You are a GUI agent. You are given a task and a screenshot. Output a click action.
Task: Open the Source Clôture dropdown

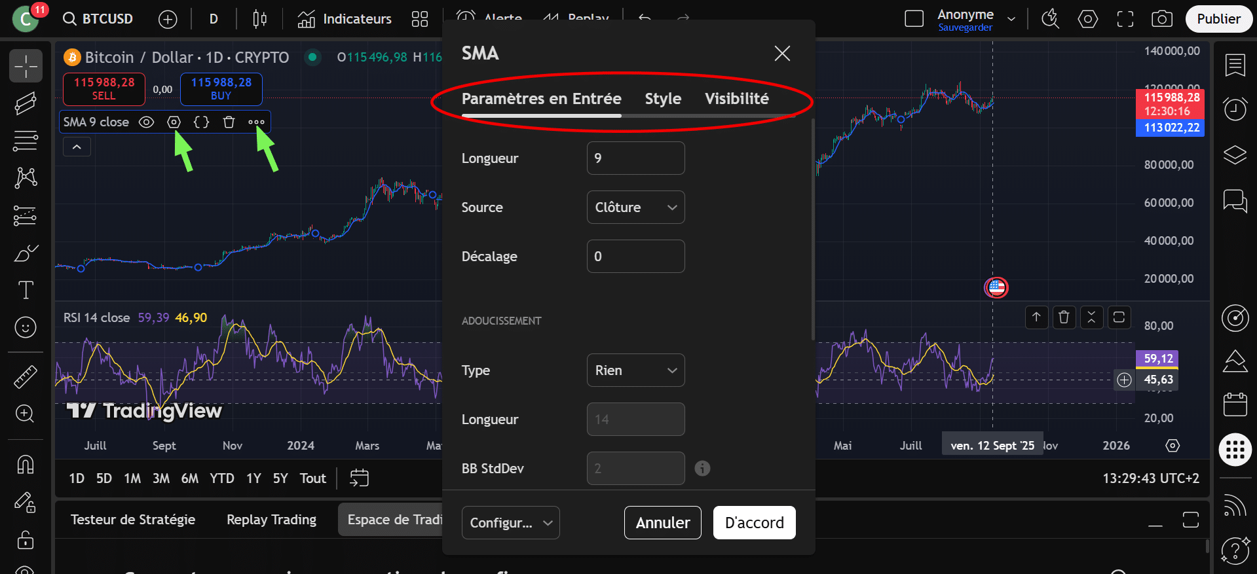click(635, 207)
